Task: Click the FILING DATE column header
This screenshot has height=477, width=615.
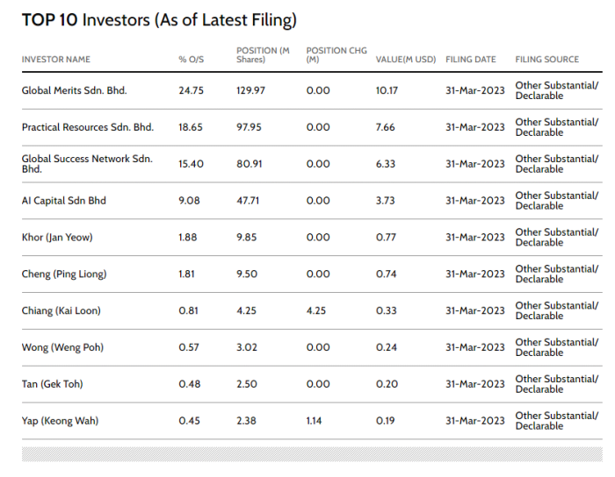Action: click(x=471, y=60)
